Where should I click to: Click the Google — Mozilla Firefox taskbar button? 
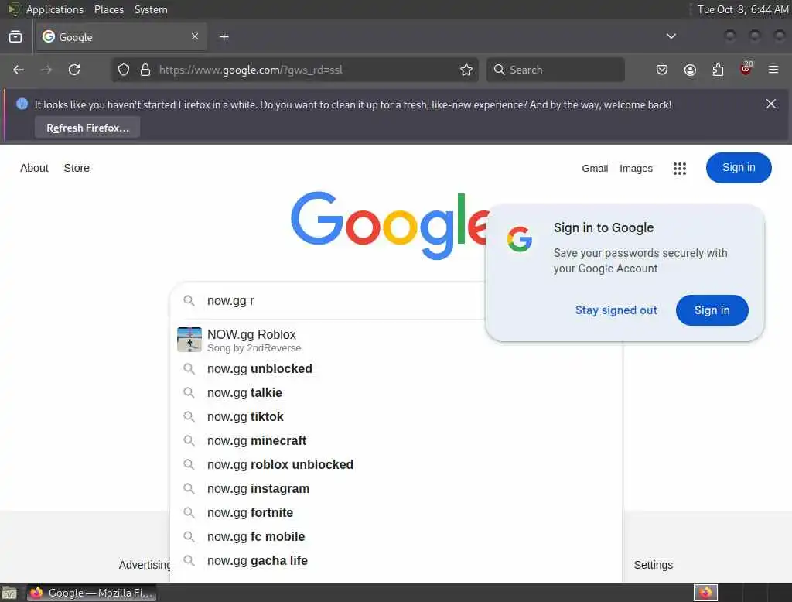[91, 593]
